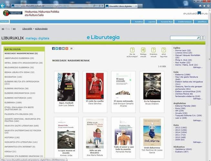211x161 pixels.
Task: Click the Twitter share icon
Action: click(57, 49)
